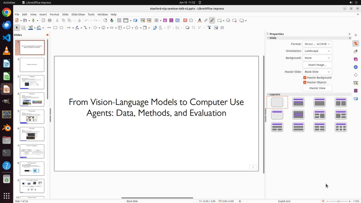Open the Navigator sidebar tab icon
361x203 pixels.
click(x=356, y=67)
